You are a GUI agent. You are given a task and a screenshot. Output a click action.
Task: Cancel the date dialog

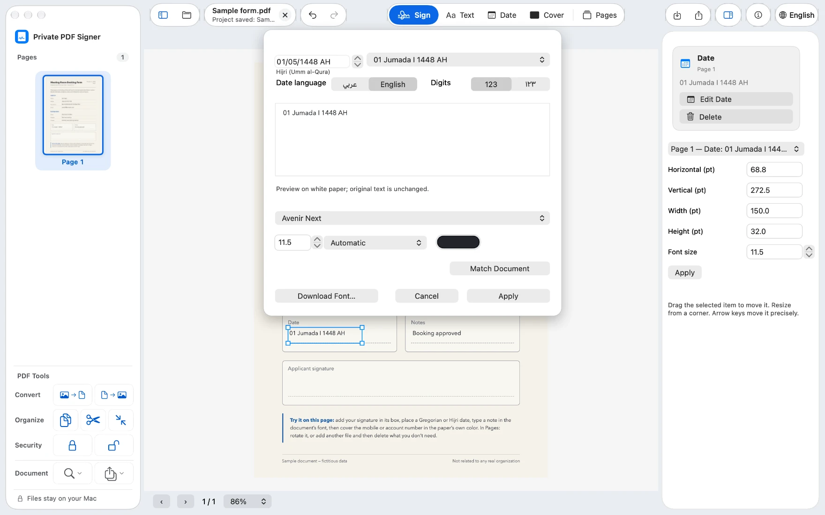(x=427, y=296)
